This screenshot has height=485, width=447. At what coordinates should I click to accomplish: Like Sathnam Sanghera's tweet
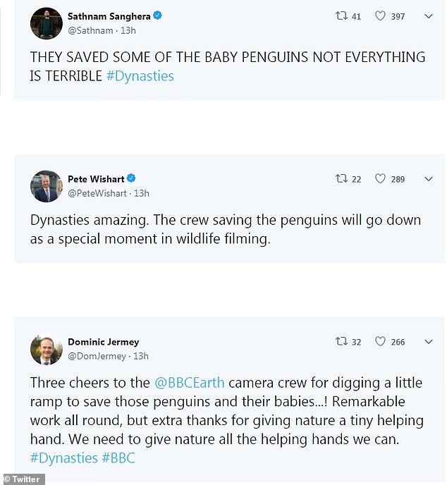[381, 16]
